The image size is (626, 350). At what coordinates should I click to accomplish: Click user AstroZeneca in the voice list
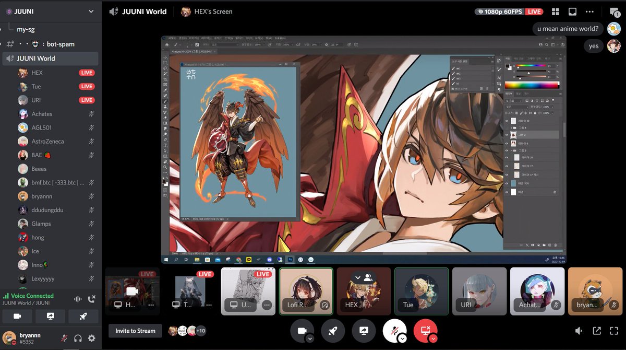pos(47,142)
